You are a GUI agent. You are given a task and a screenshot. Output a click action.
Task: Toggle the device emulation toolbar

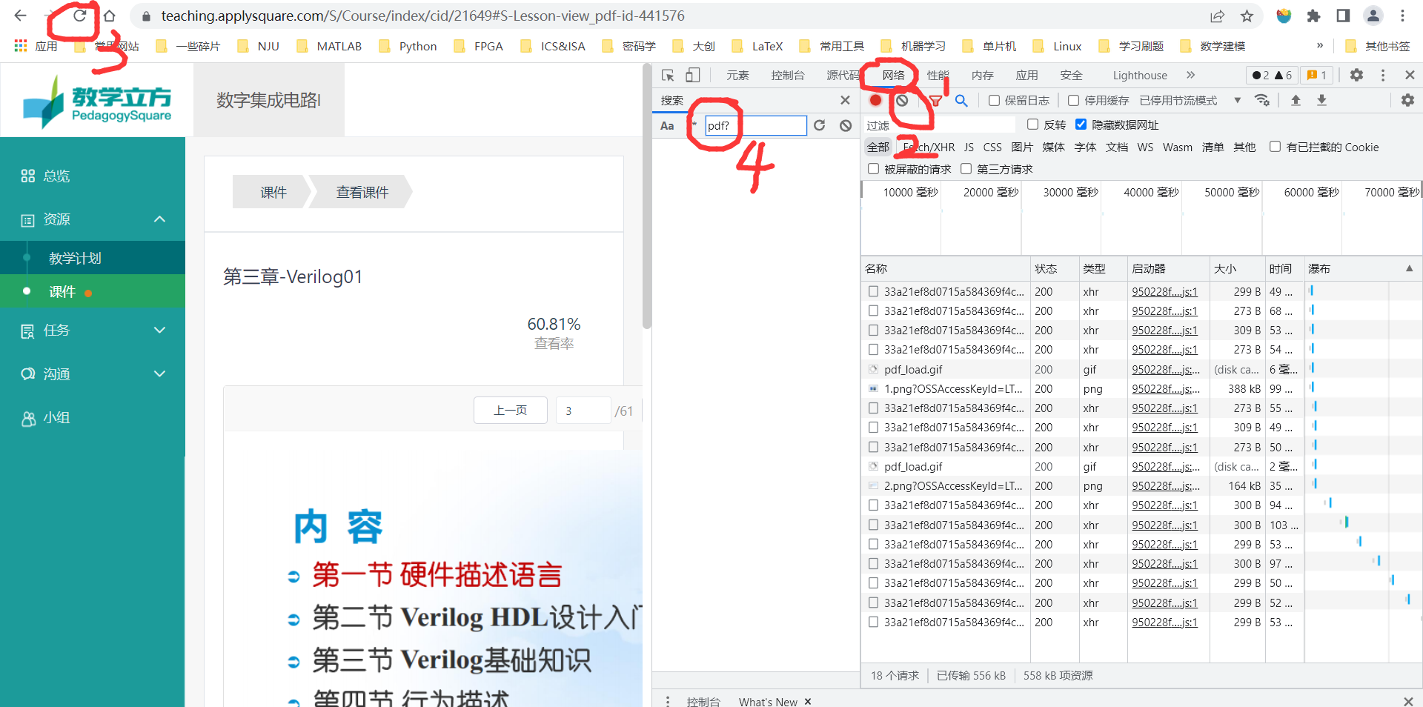coord(692,75)
